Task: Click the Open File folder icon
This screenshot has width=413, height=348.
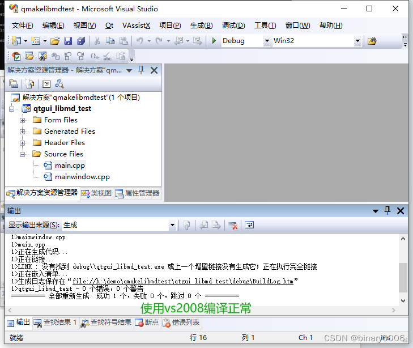Action: [55, 41]
